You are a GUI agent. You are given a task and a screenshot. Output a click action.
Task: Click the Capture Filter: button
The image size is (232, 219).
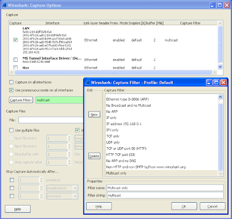[x=21, y=100]
